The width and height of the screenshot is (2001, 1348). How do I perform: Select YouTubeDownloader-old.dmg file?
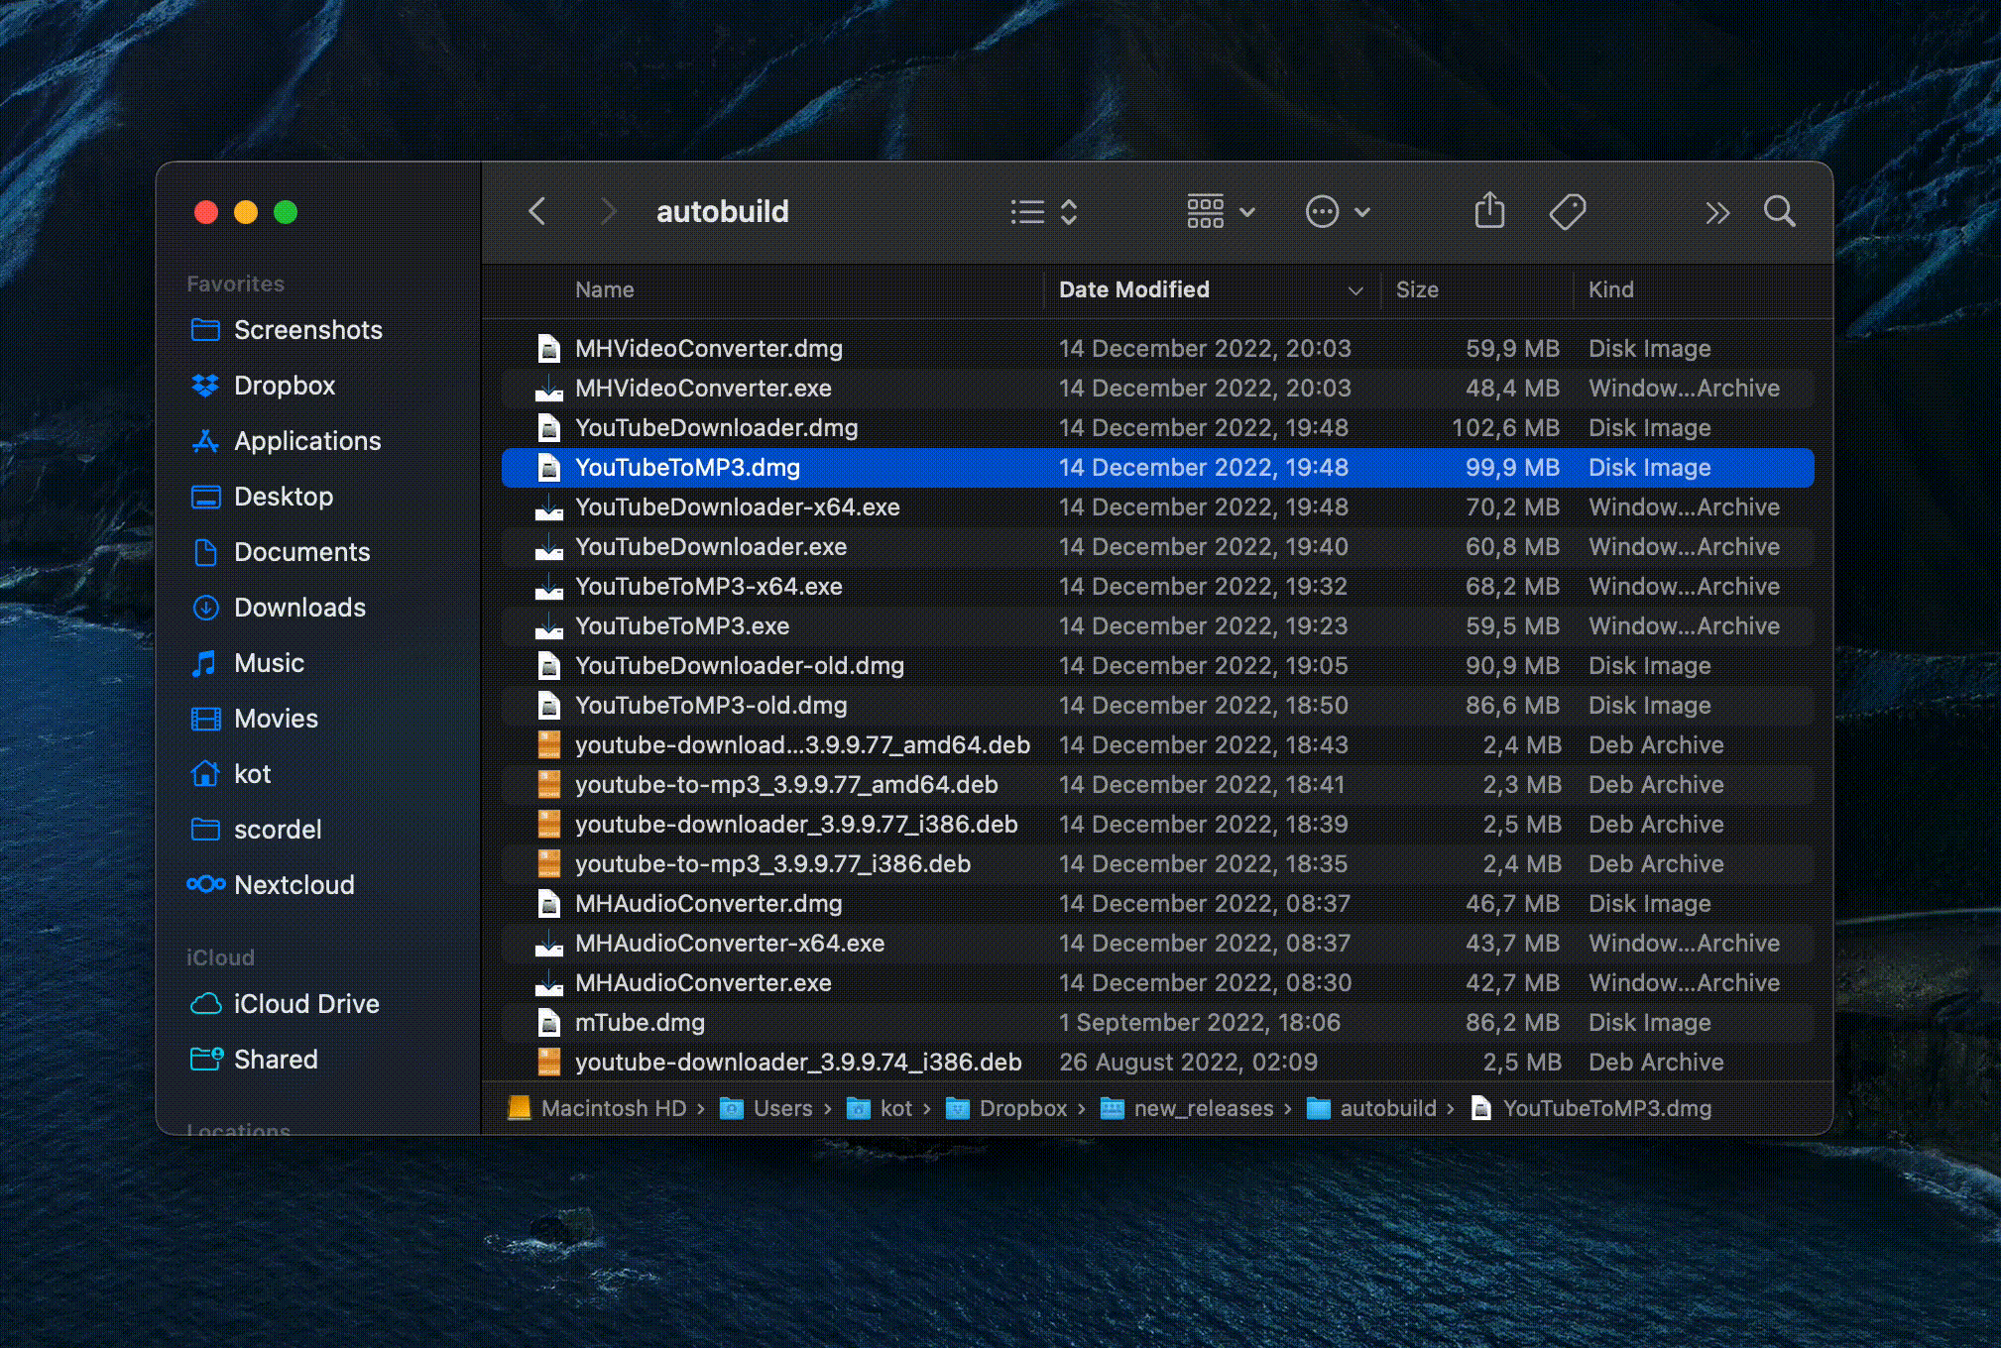[1157, 666]
